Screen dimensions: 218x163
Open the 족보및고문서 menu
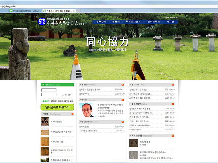click(x=133, y=22)
